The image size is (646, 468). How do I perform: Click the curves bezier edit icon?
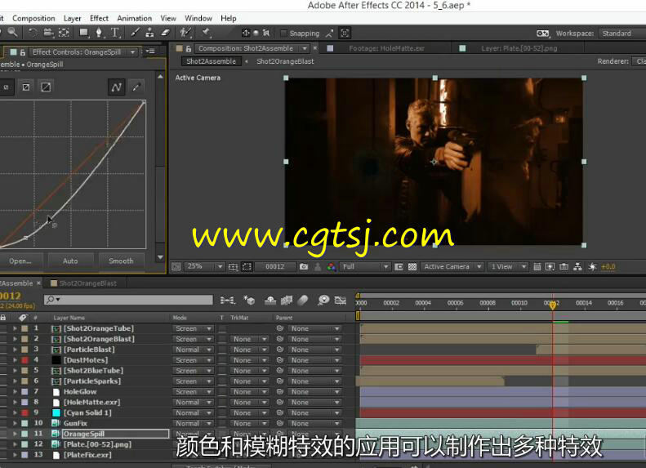(116, 87)
